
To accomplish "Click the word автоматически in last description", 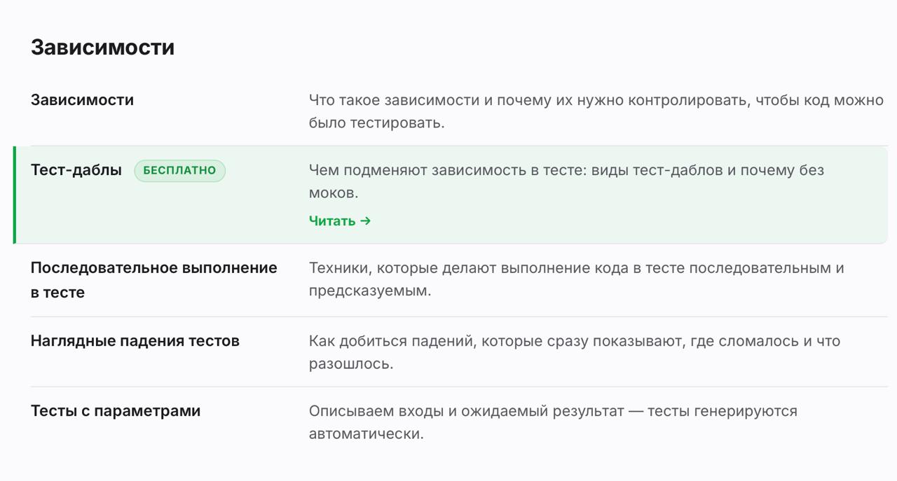I will pos(364,433).
